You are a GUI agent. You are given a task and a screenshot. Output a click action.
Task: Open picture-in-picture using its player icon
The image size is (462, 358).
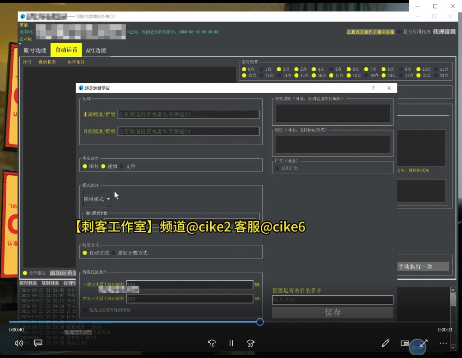tap(405, 343)
